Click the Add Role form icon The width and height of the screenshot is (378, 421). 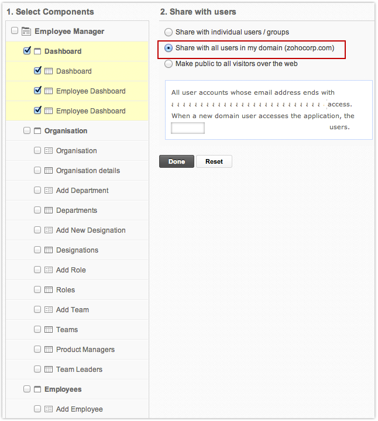tap(49, 270)
